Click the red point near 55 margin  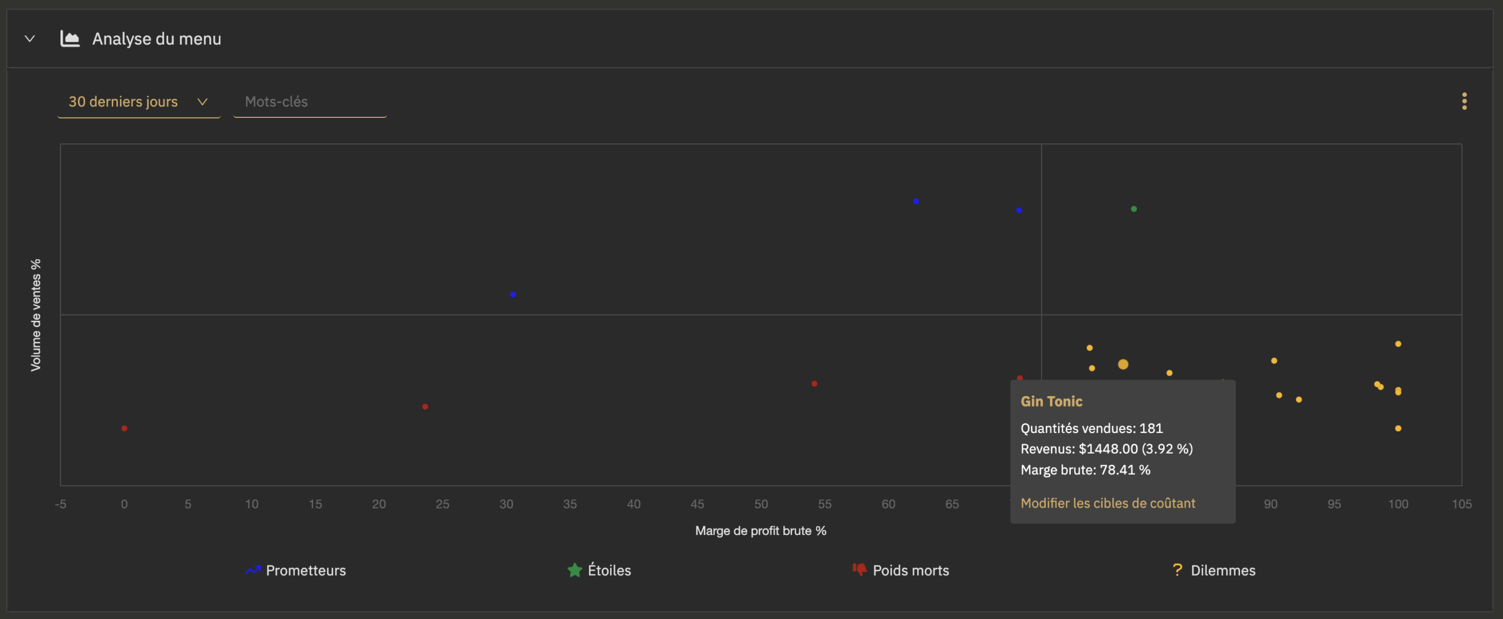814,384
